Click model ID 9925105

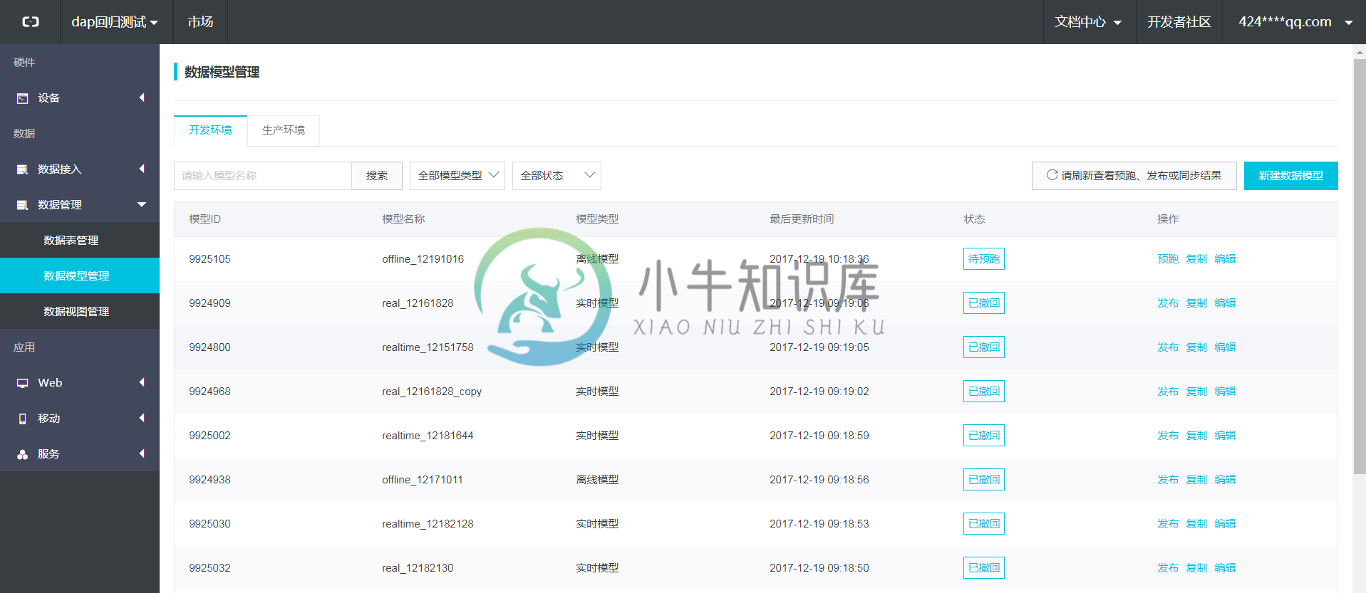click(x=209, y=259)
